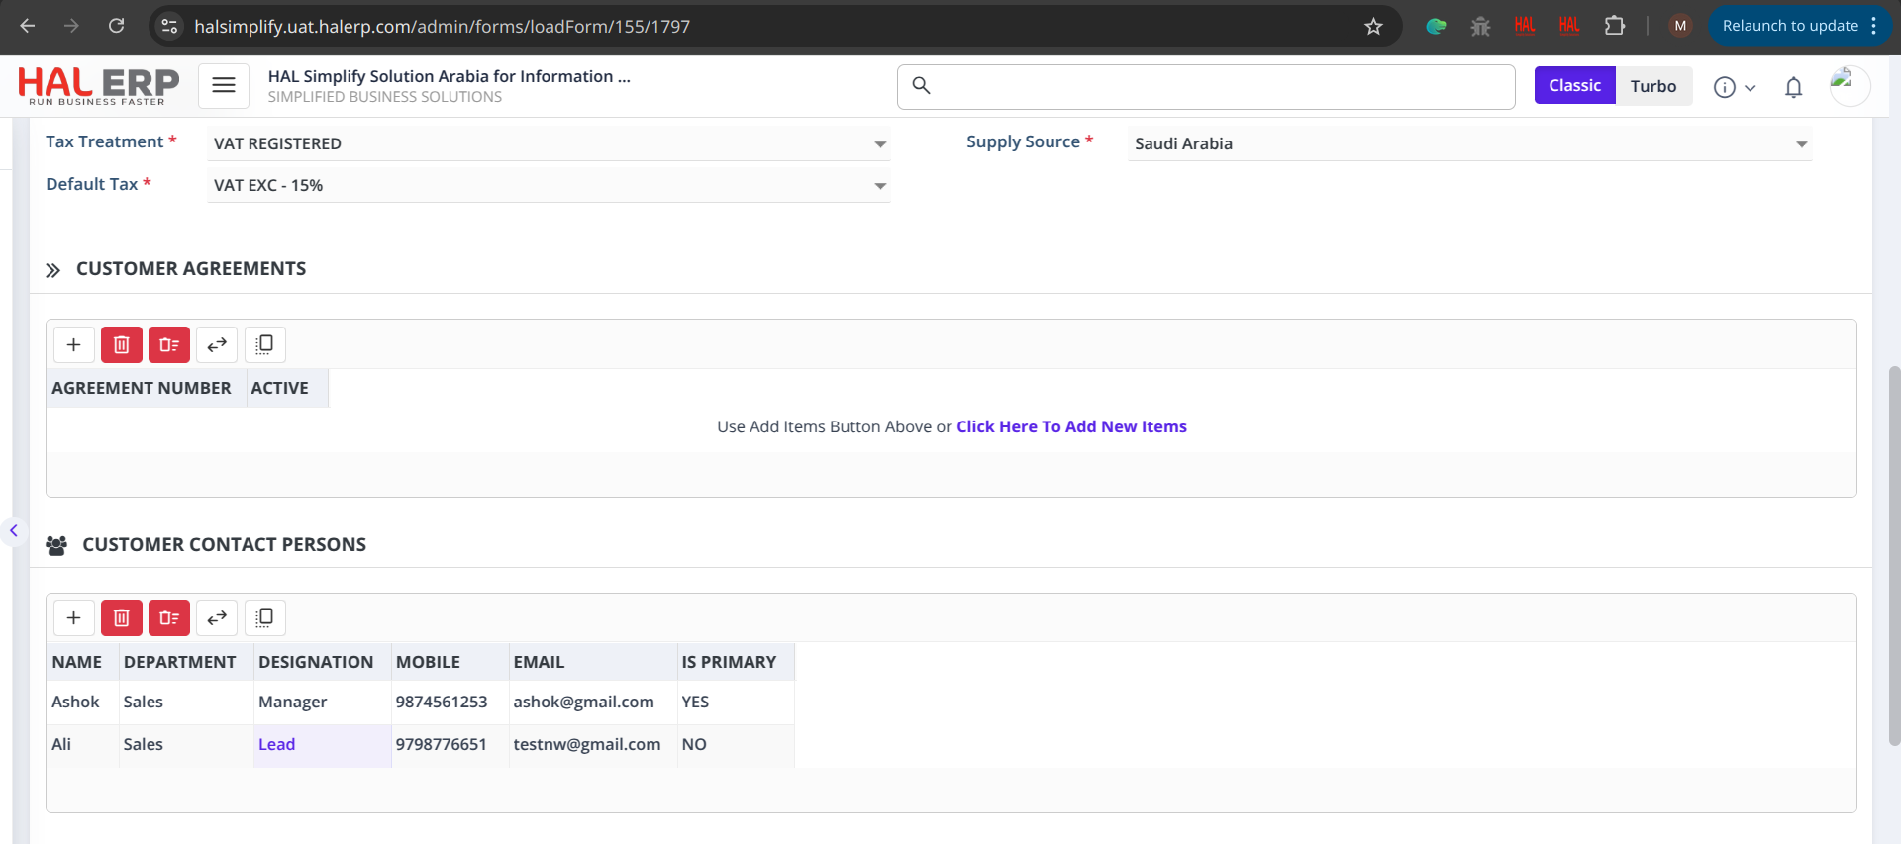Click the red trash icon in Customer Contact Persons
1901x844 pixels.
(x=122, y=618)
